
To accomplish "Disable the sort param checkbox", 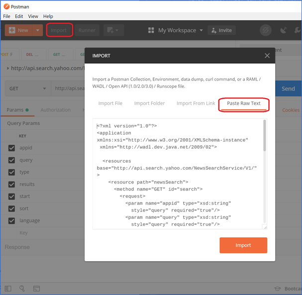I will coord(11,208).
